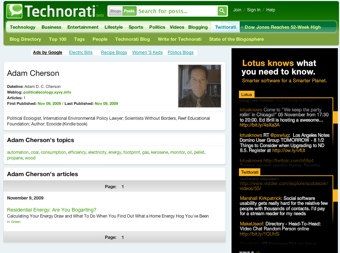Screen dimensions: 340x253
Task: Open the 'monitor' topic tag
Action: 178,152
